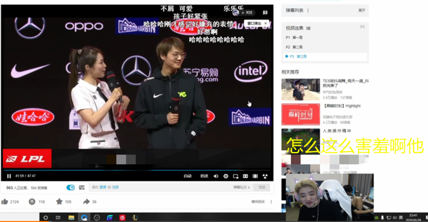The image size is (428, 222).
Task: Expand the 弹幕列表 with 展开
Action: tap(362, 10)
